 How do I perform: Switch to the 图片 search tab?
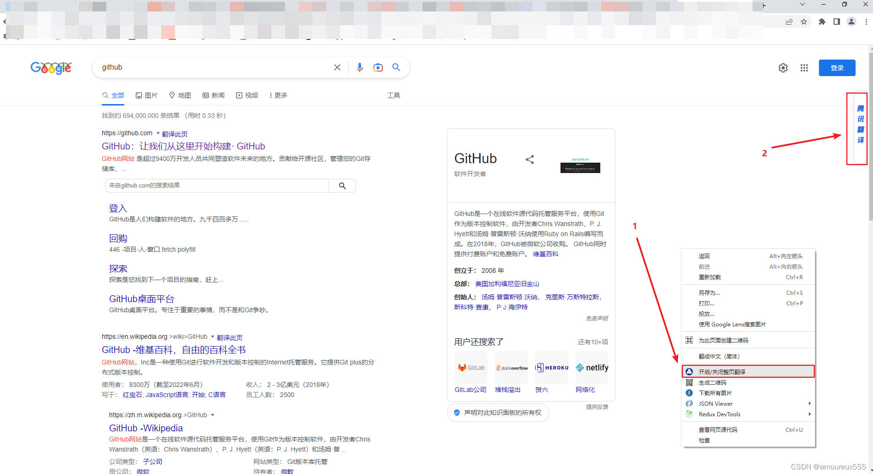[147, 95]
